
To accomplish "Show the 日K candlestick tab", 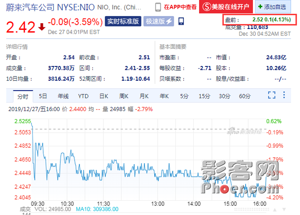I will click(104, 96).
